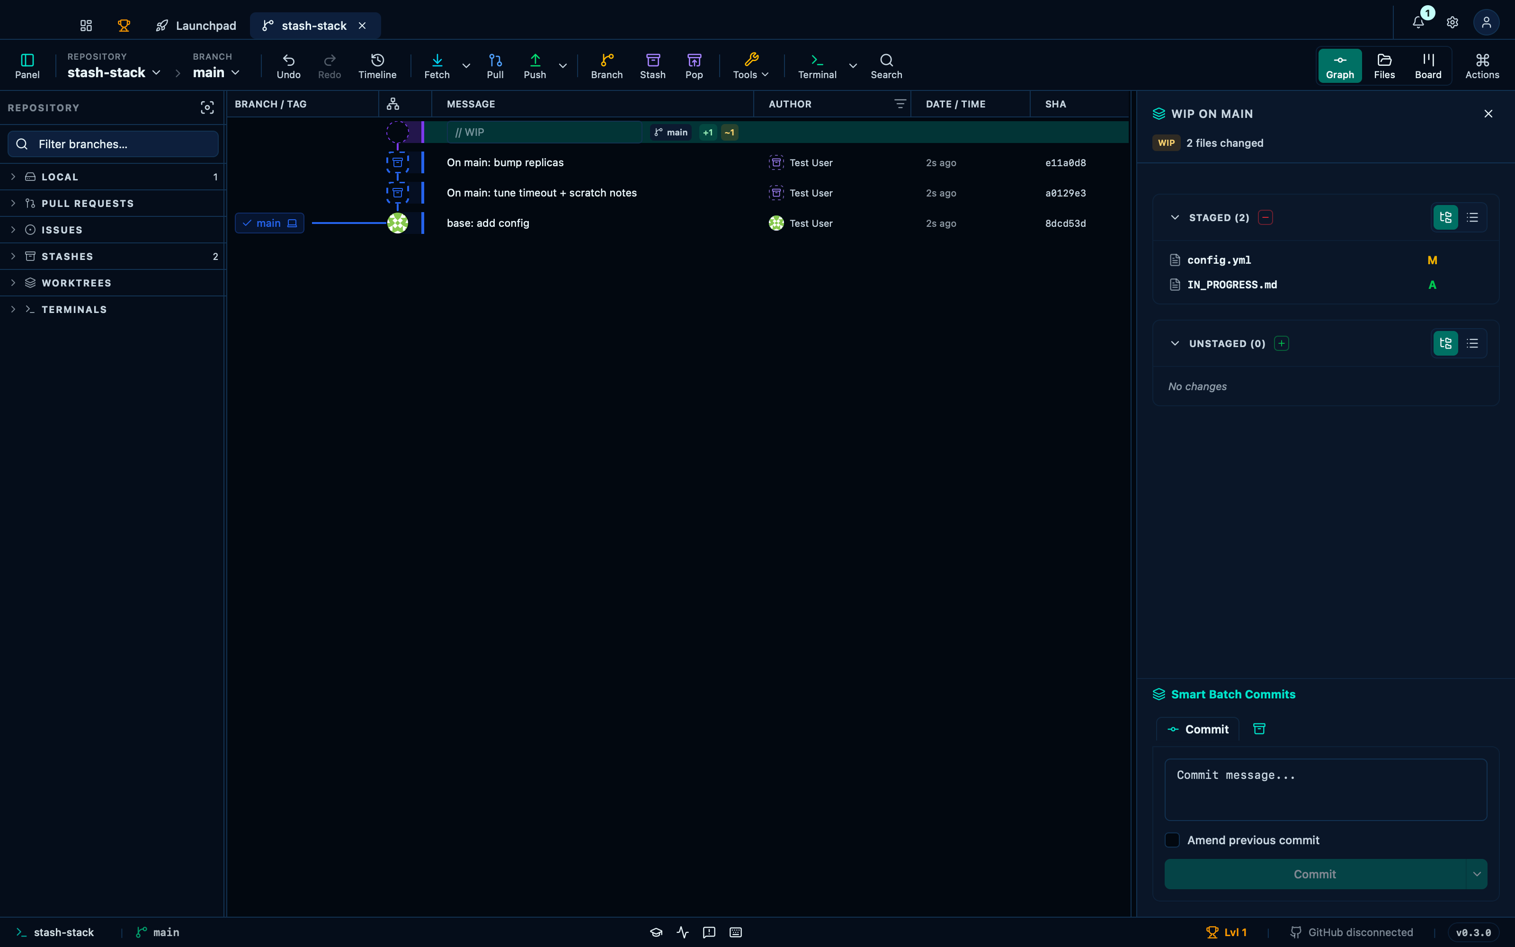This screenshot has width=1515, height=947.
Task: Create a new branch via Branch icon
Action: tap(606, 66)
